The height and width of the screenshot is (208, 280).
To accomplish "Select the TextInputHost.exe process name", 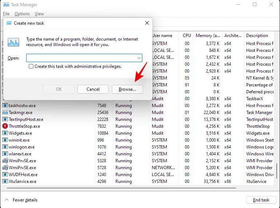I will coord(26,119).
